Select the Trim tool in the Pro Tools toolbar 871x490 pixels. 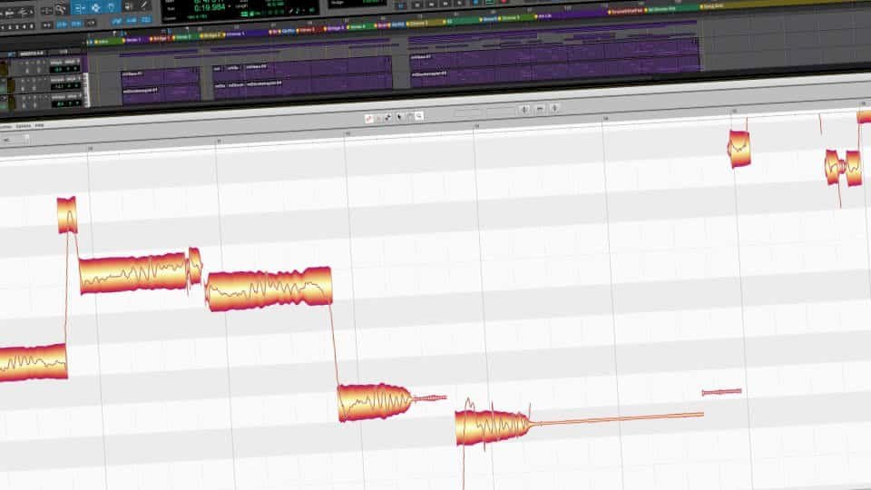click(x=77, y=8)
